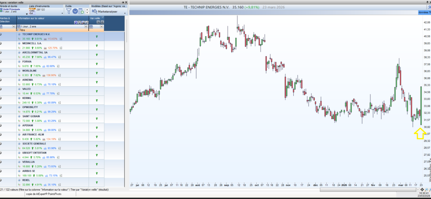Toggle the Filtre row funnel
Screen dimensions: 431x199
click(x=18, y=30)
